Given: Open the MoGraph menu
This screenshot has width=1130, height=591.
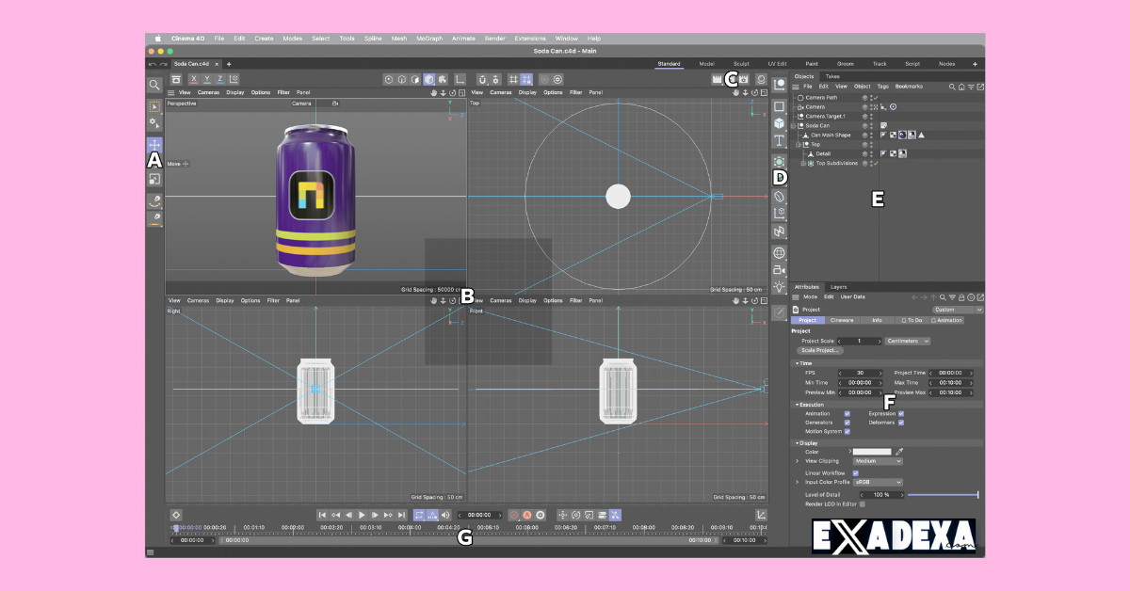Looking at the screenshot, I should point(430,39).
